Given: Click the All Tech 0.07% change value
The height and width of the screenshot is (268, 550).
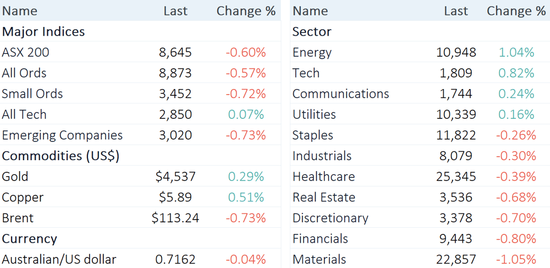Looking at the screenshot, I should pos(246,114).
